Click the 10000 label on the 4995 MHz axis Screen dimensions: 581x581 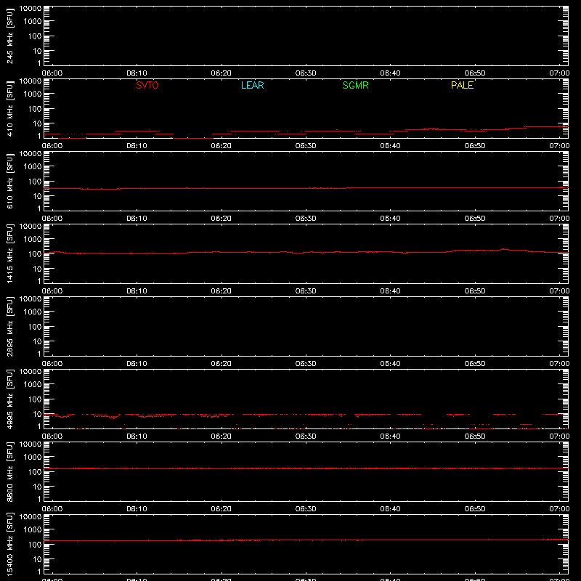pyautogui.click(x=31, y=372)
